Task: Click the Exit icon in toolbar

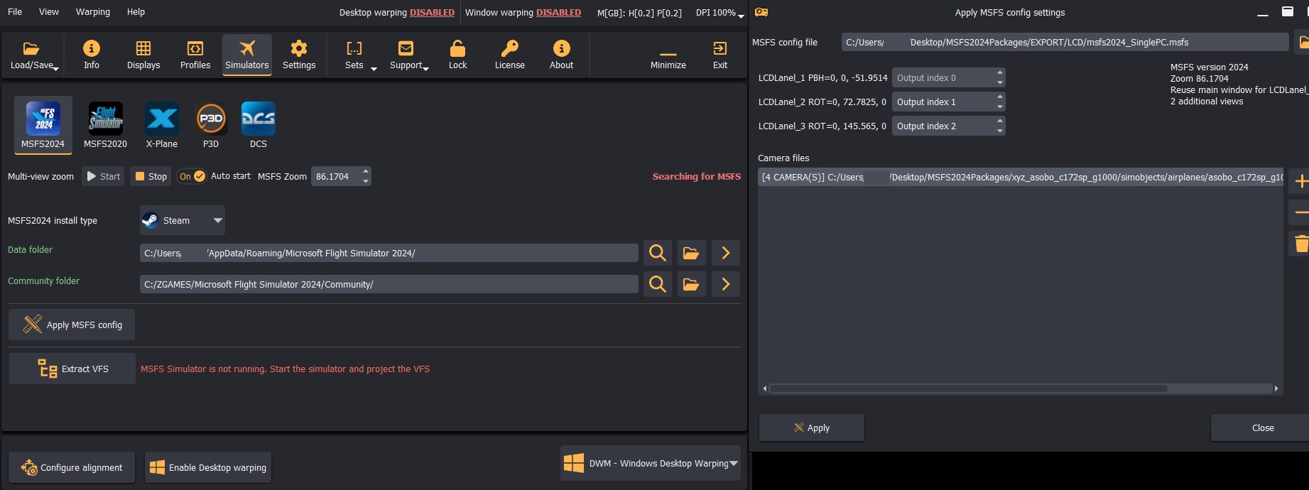Action: pos(720,55)
